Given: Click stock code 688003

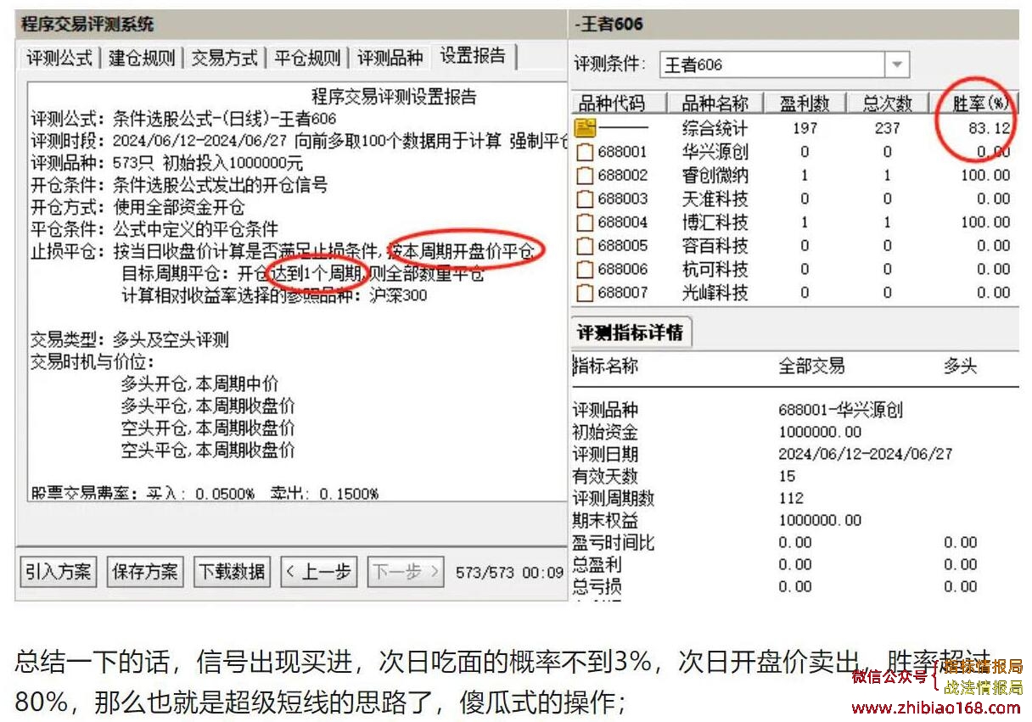Looking at the screenshot, I should pos(622,199).
